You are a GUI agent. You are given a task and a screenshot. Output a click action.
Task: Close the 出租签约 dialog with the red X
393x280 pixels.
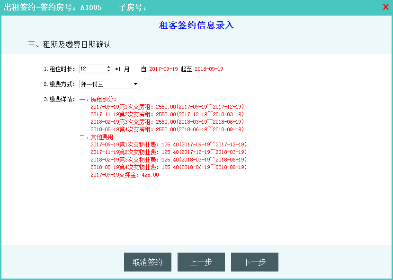tap(385, 7)
